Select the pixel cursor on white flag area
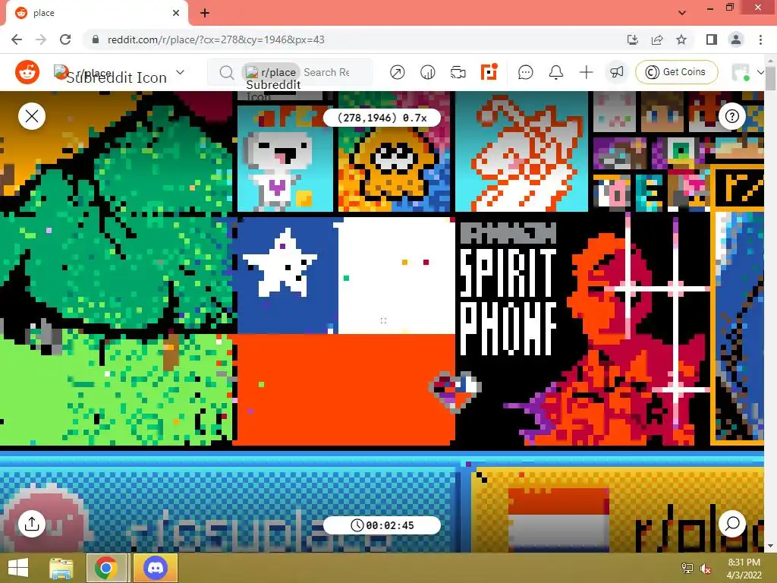Image resolution: width=777 pixels, height=583 pixels. (x=383, y=321)
